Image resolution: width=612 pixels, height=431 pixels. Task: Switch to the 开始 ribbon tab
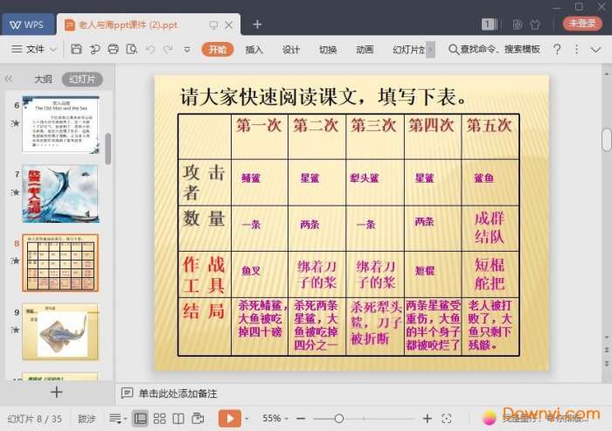pos(218,50)
